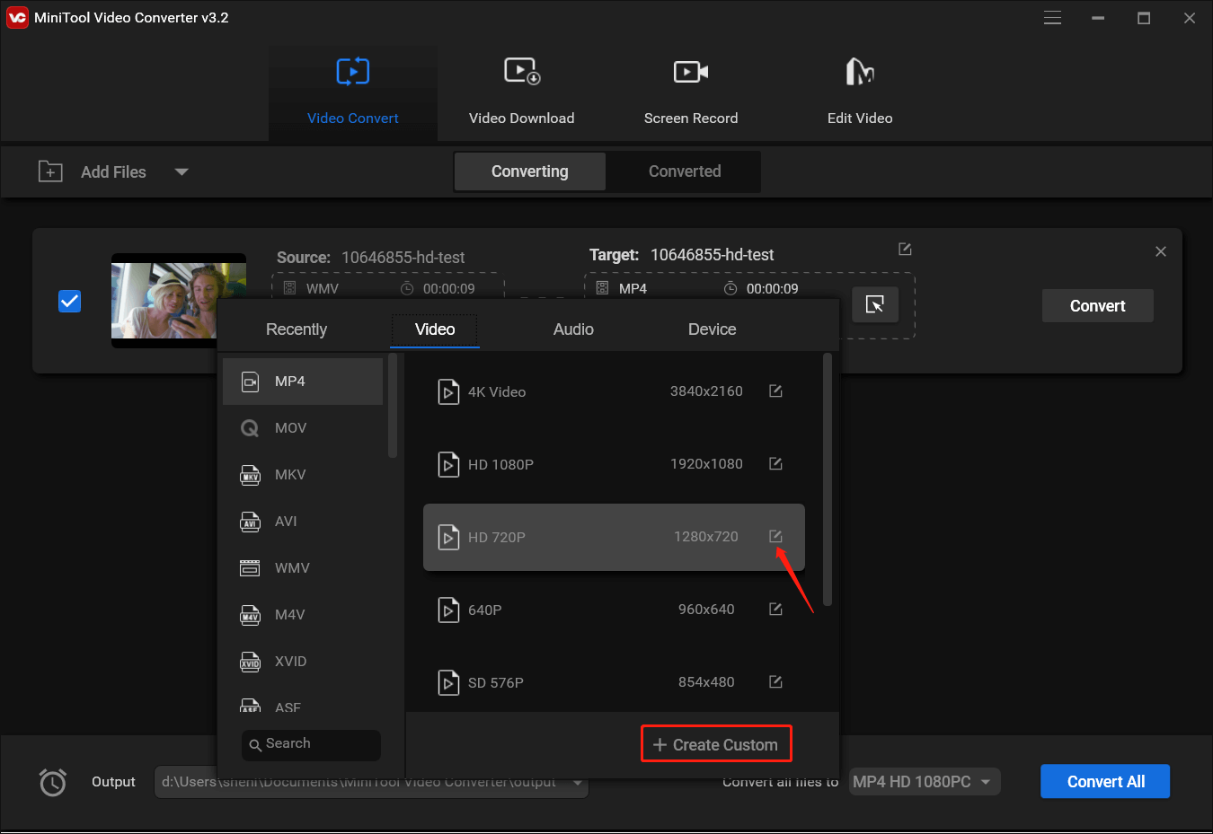Viewport: 1213px width, 834px height.
Task: Click the video thumbnail preview
Action: coord(179,301)
